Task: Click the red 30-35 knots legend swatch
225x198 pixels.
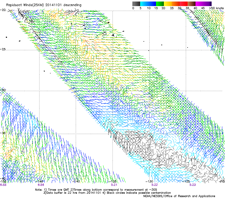Action: click(x=184, y=4)
